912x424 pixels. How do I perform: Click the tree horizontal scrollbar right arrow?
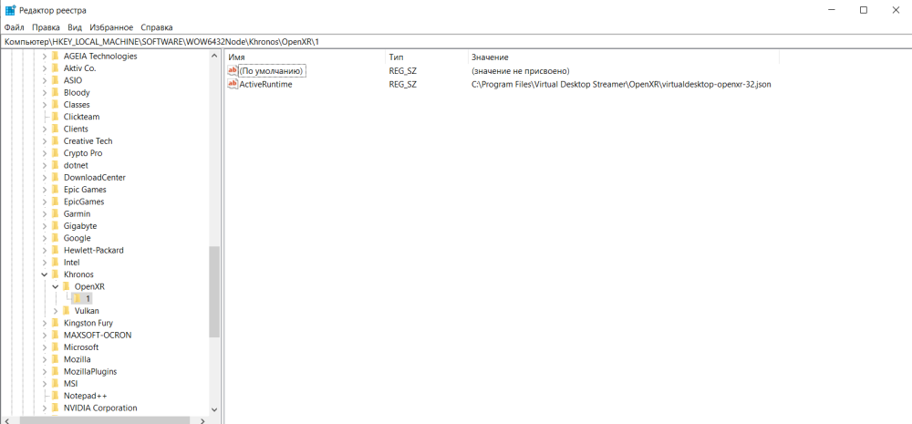[202, 420]
